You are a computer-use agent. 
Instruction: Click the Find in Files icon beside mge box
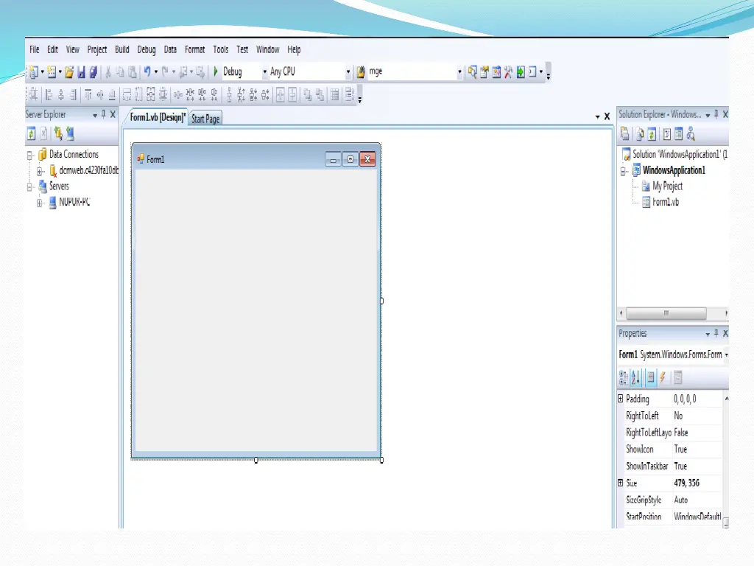[x=361, y=72]
